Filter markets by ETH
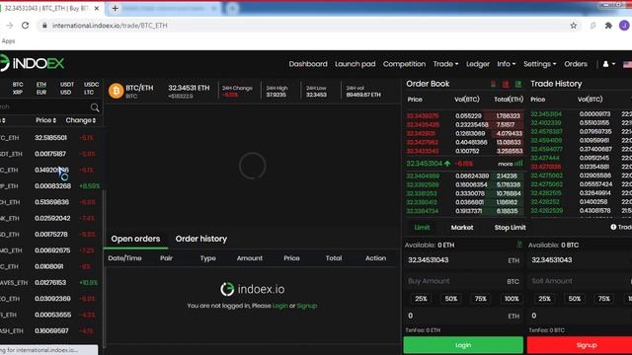Viewport: 632px width, 355px height. [x=41, y=85]
